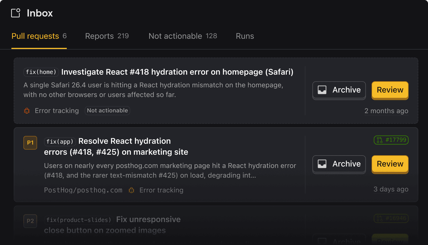Archive the marketing site hydration errors item

tap(339, 164)
